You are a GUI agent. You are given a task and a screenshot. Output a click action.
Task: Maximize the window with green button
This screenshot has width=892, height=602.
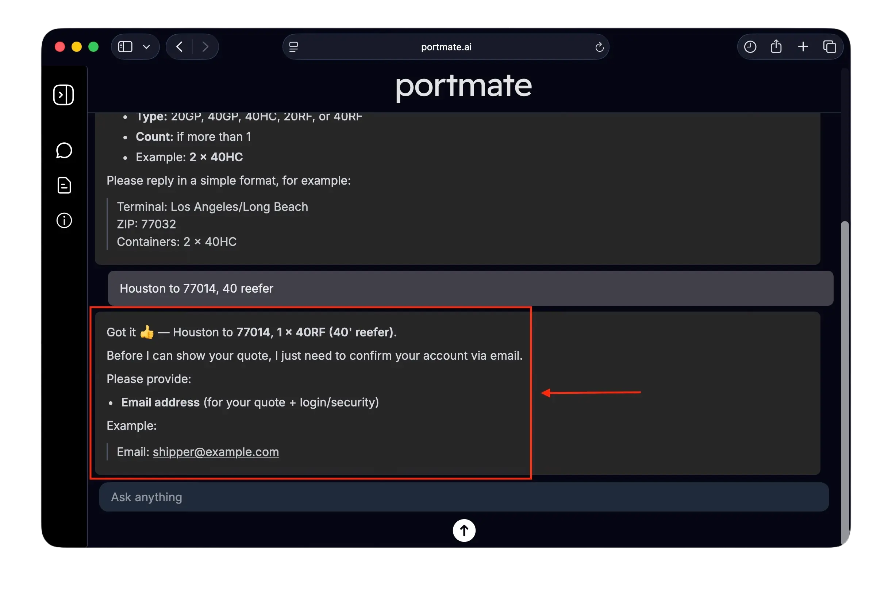94,47
